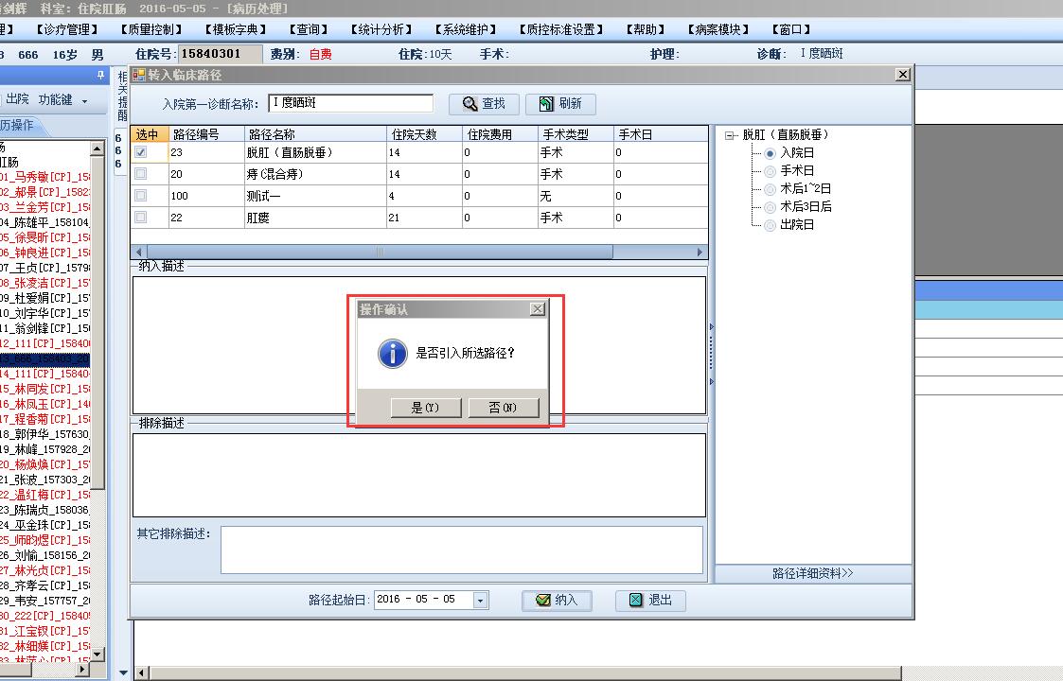The image size is (1063, 681).
Task: Click the bottom panel scroll left arrow
Action: 142,672
